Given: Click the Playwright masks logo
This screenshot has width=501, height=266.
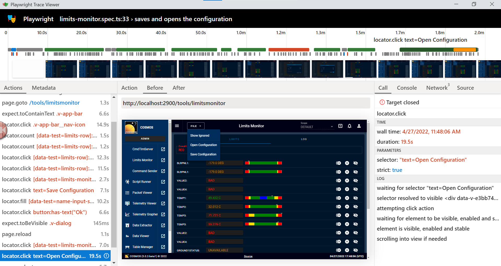Looking at the screenshot, I should coord(11,19).
